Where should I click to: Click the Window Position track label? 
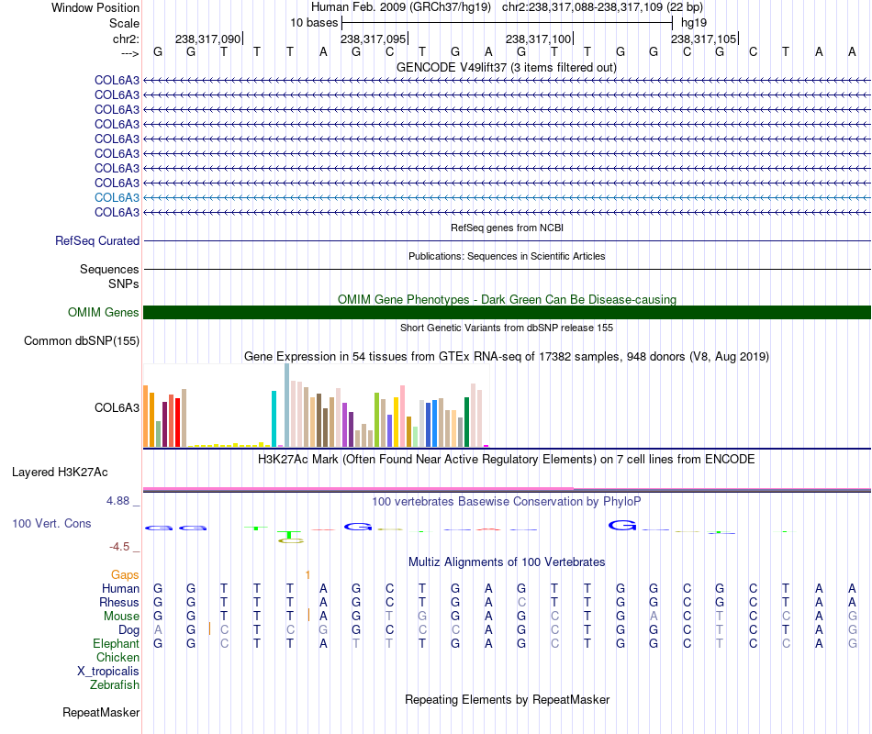click(95, 7)
